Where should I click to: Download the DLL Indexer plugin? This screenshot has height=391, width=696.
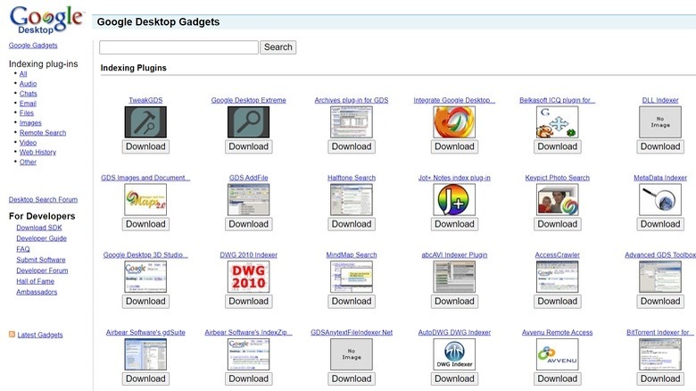pyautogui.click(x=660, y=146)
